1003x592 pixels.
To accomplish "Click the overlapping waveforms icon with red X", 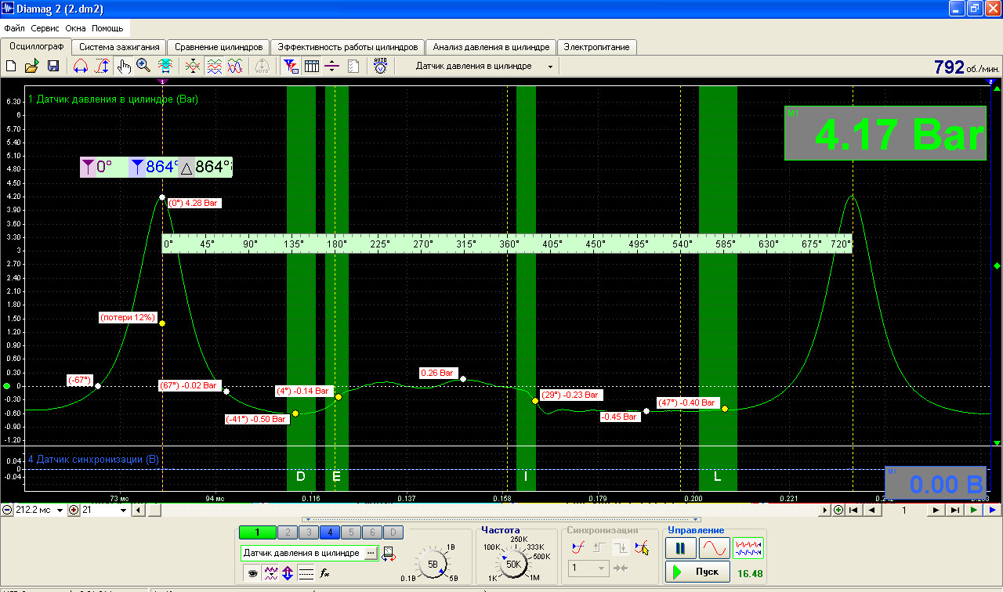I will tap(192, 67).
